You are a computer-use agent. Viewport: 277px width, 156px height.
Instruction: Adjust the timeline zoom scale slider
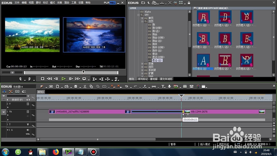[28, 96]
